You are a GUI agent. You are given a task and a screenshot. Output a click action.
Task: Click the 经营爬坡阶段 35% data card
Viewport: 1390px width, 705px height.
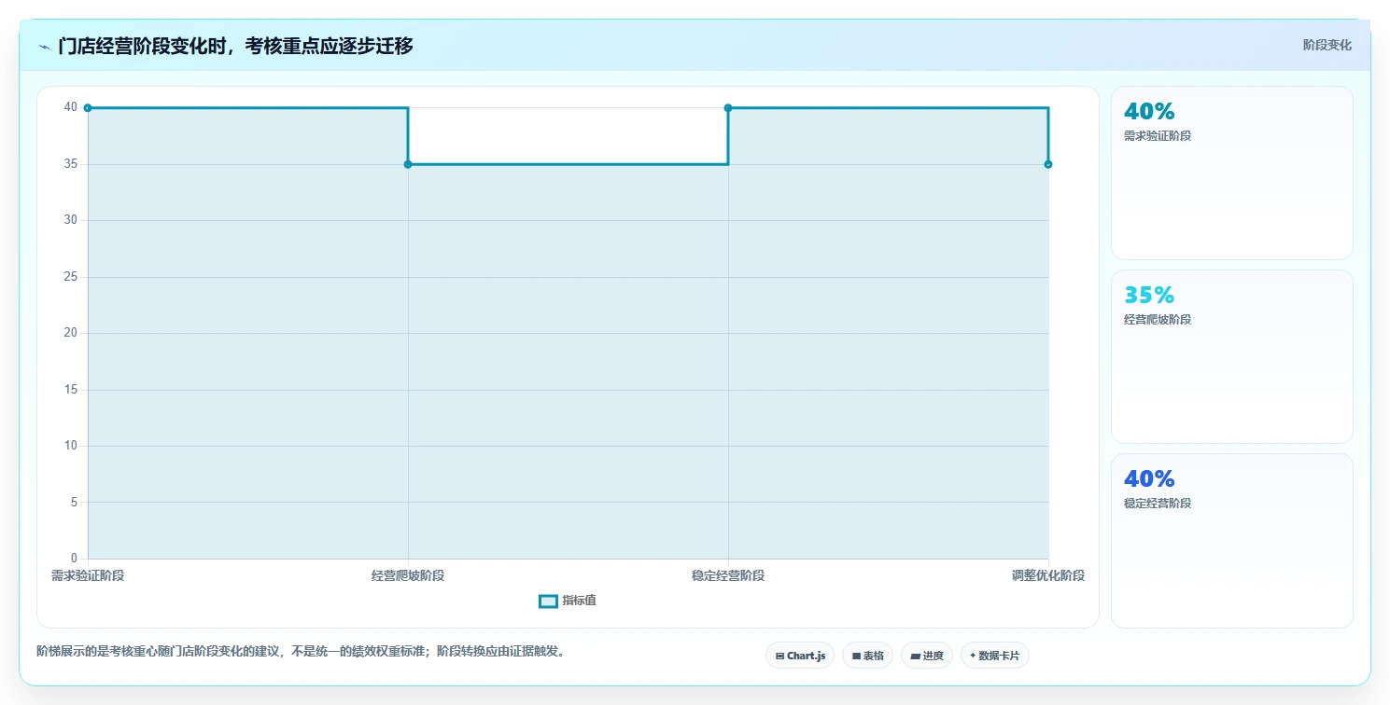[1231, 356]
